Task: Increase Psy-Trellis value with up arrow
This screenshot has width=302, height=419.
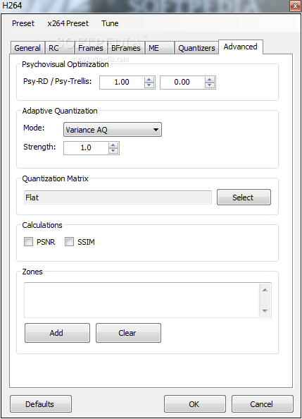Action: (210, 80)
